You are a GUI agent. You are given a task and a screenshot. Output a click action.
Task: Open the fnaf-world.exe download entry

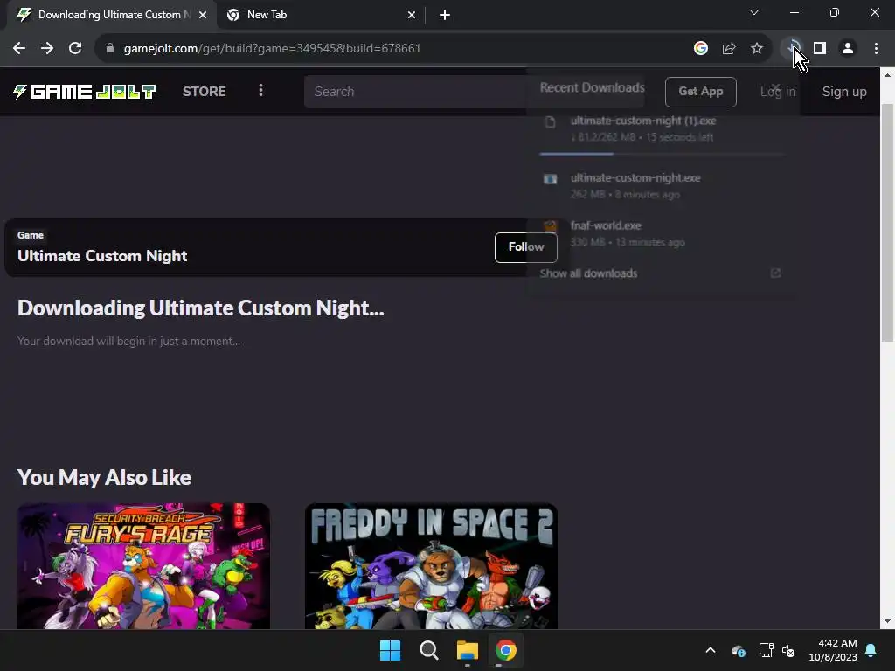coord(663,233)
